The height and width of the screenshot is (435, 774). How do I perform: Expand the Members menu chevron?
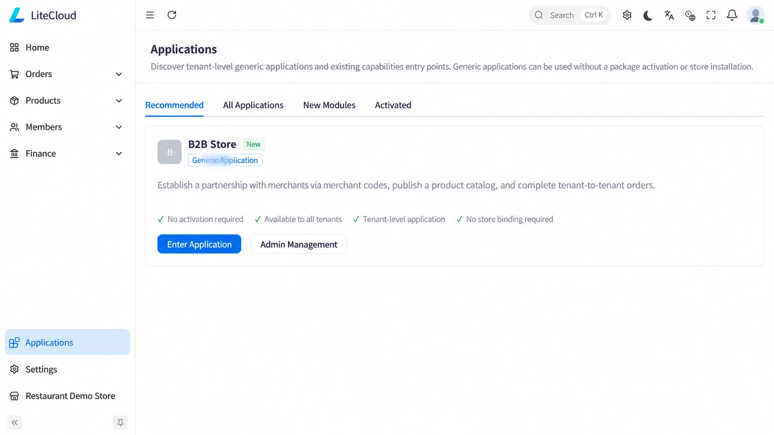tap(119, 127)
